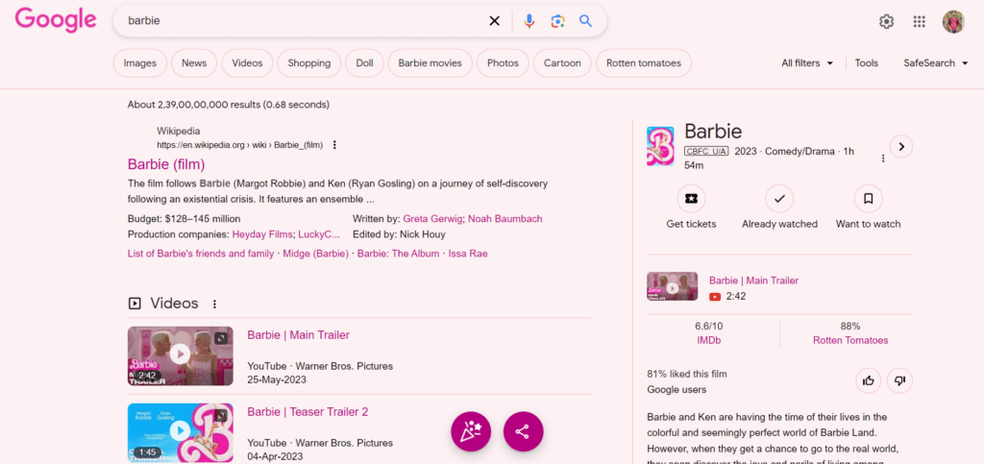Open the Noah Baumbach link
This screenshot has height=464, width=984.
click(505, 219)
